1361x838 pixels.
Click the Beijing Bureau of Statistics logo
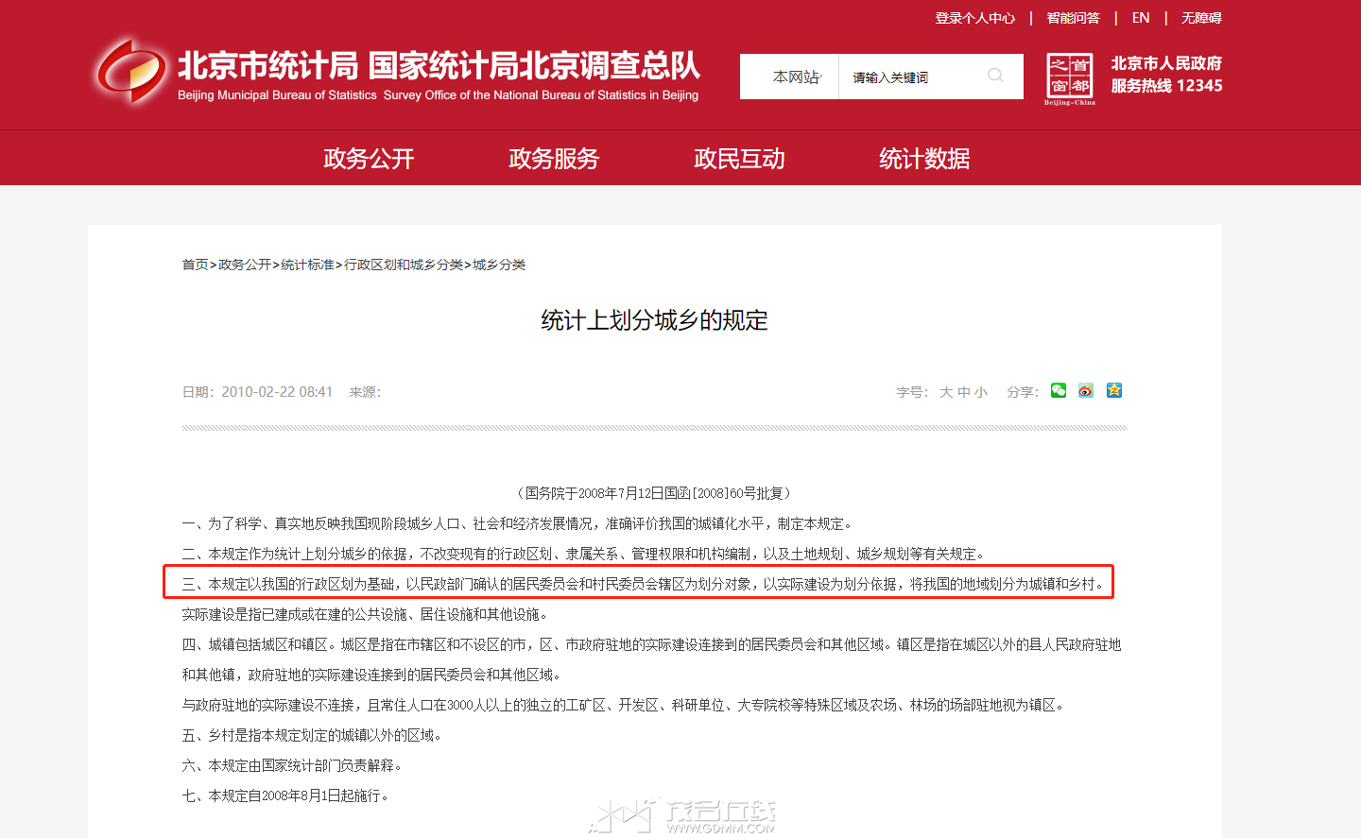tap(130, 72)
